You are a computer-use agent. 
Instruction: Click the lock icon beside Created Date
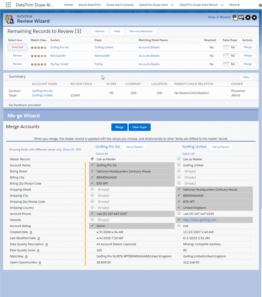(x=31, y=232)
